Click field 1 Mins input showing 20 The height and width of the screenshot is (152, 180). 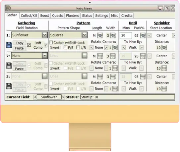coord(126,35)
